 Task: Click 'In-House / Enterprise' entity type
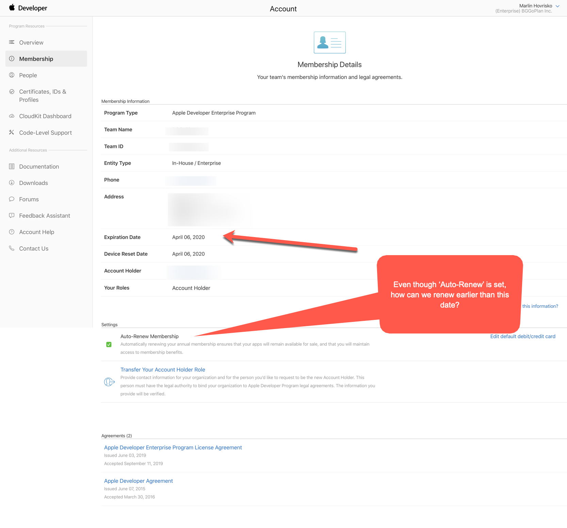pos(196,163)
